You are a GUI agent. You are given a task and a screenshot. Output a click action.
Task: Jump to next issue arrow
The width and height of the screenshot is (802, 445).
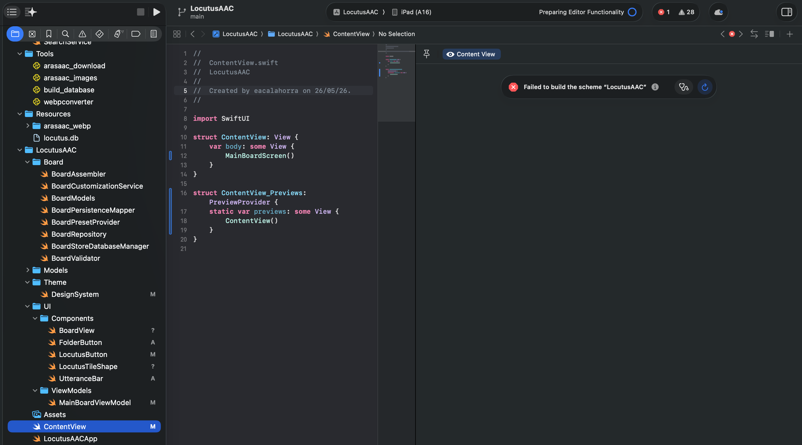coord(741,34)
